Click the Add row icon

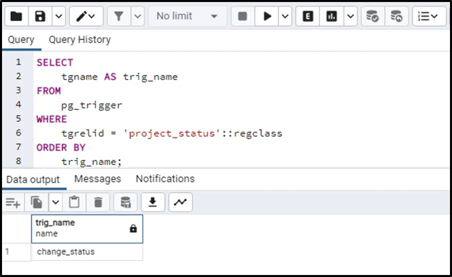[13, 202]
